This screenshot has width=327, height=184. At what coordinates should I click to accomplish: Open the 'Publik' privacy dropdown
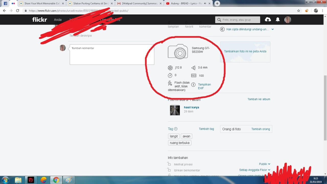[264, 164]
